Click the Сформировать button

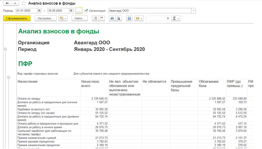point(17,18)
